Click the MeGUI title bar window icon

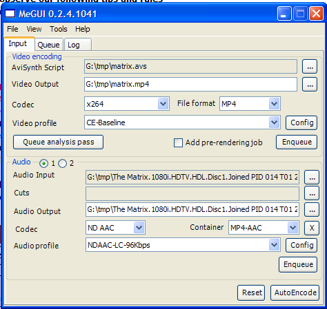10,14
